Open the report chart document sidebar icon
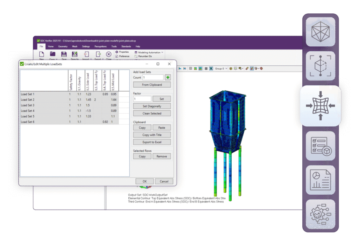360x246 pixels. click(x=320, y=180)
